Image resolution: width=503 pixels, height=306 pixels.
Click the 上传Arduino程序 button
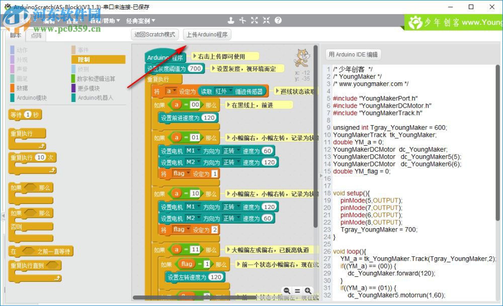[207, 34]
